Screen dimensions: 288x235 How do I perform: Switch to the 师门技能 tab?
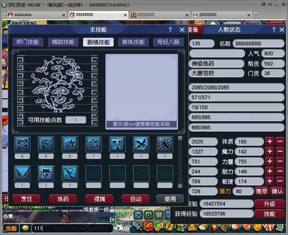pyautogui.click(x=28, y=42)
